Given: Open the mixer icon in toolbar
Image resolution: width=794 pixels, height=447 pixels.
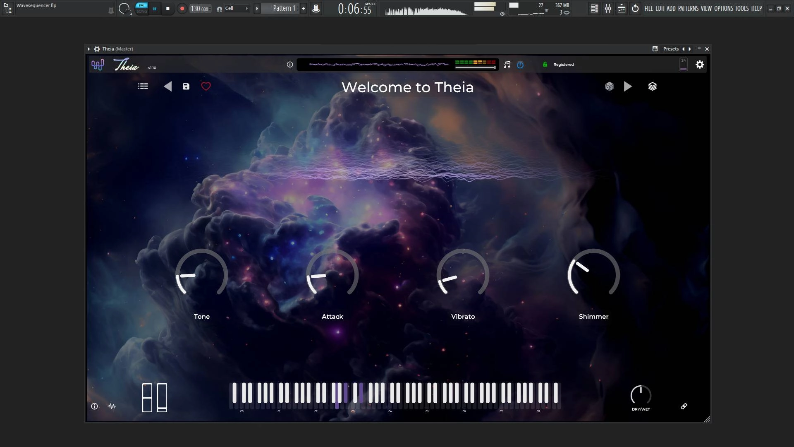Looking at the screenshot, I should tap(608, 8).
